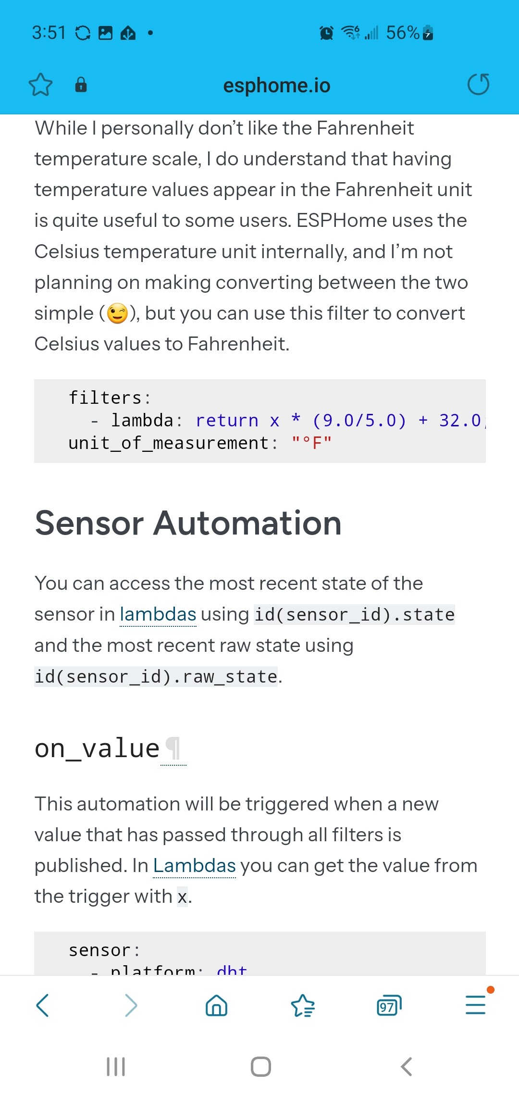The width and height of the screenshot is (519, 1096).
Task: Reload the page with the refresh icon
Action: pos(478,84)
